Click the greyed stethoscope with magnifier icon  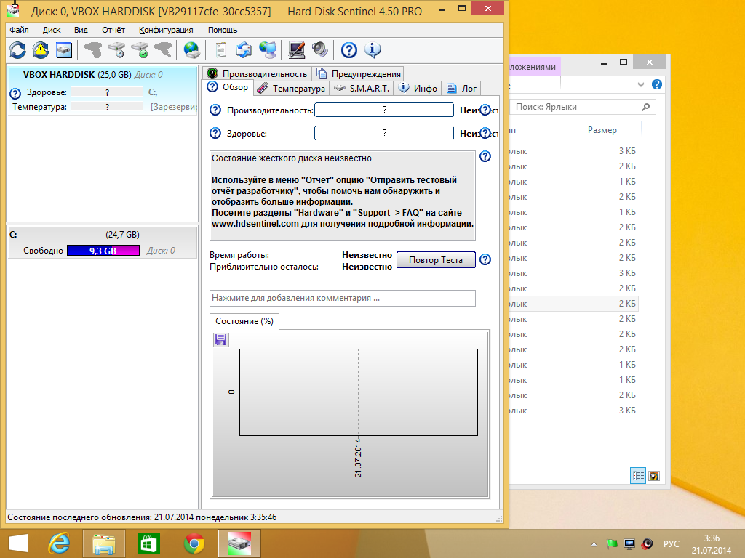(163, 50)
